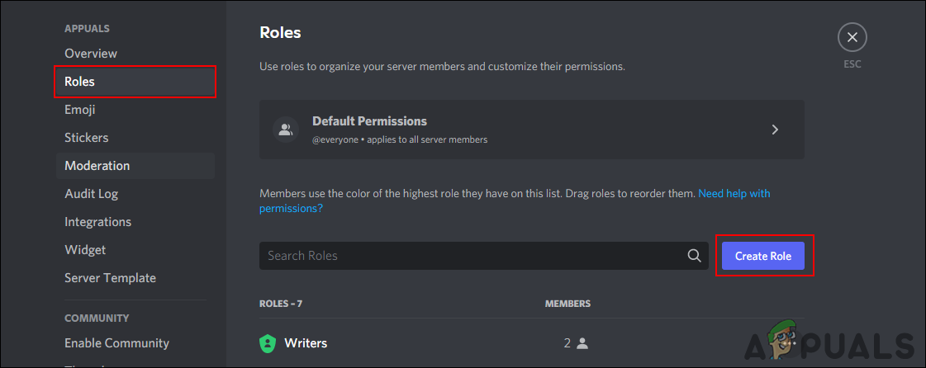Click the Default Permissions members icon

[286, 130]
